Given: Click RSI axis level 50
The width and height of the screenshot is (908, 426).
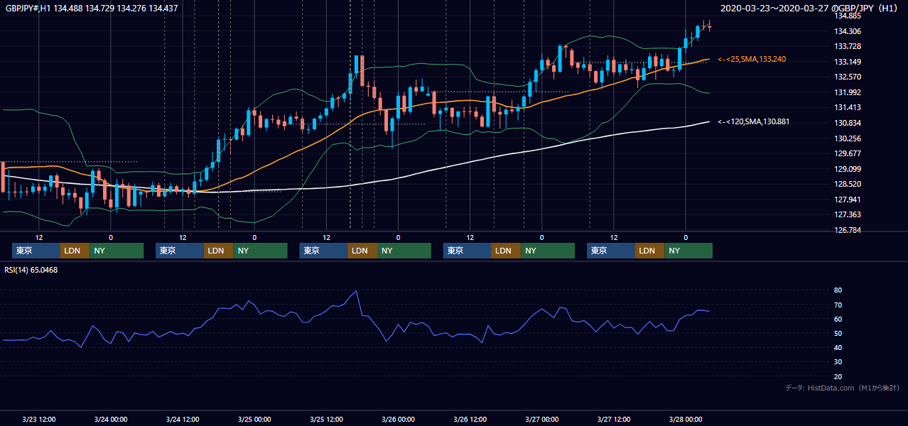Looking at the screenshot, I should (838, 333).
